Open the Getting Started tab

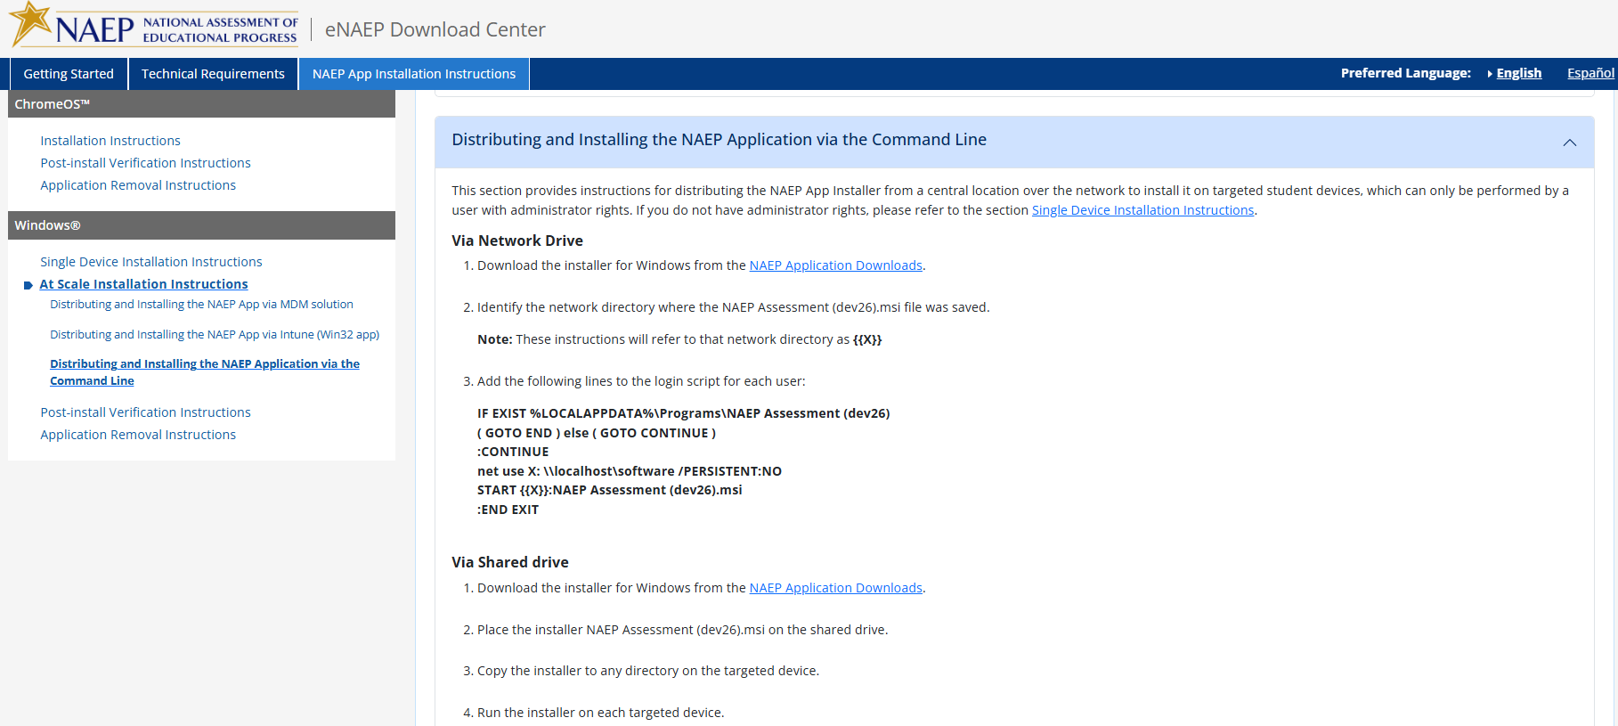click(69, 74)
